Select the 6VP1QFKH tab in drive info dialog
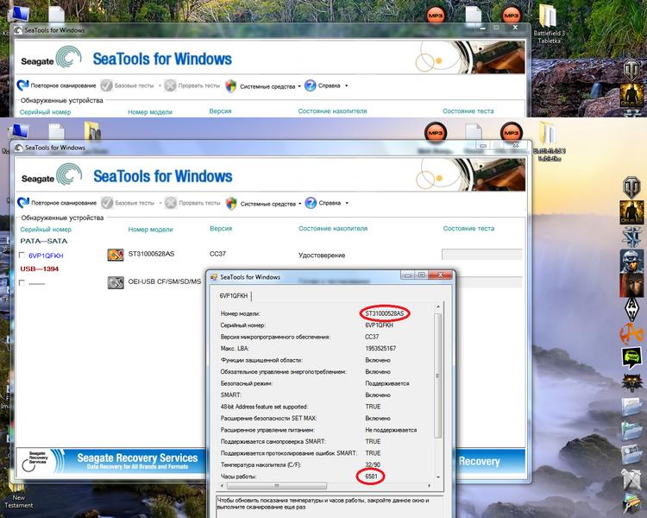This screenshot has width=647, height=518. [x=234, y=296]
